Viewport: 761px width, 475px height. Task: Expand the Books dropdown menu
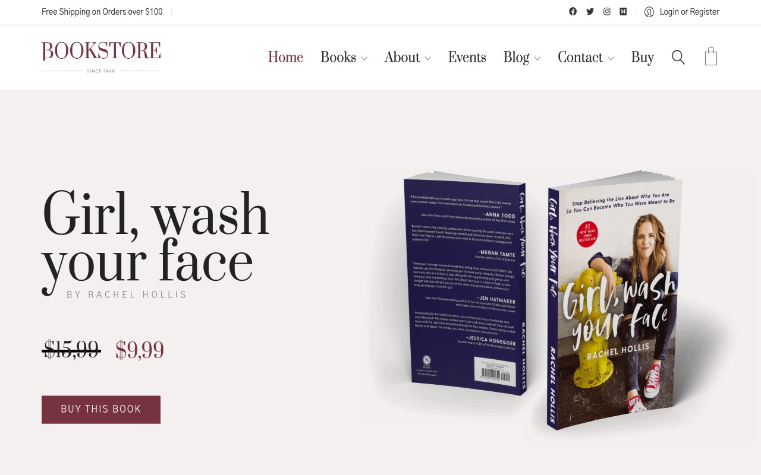[x=344, y=57]
